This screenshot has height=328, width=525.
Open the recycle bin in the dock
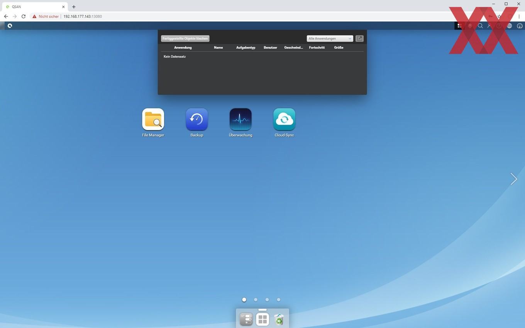279,319
